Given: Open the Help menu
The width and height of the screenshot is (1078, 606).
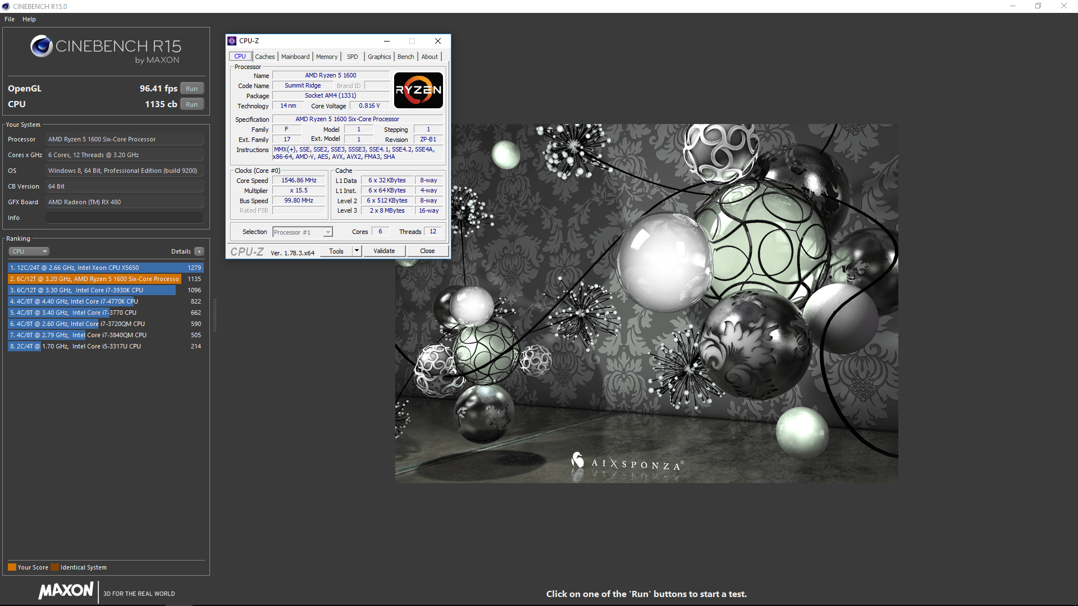Looking at the screenshot, I should 29,19.
